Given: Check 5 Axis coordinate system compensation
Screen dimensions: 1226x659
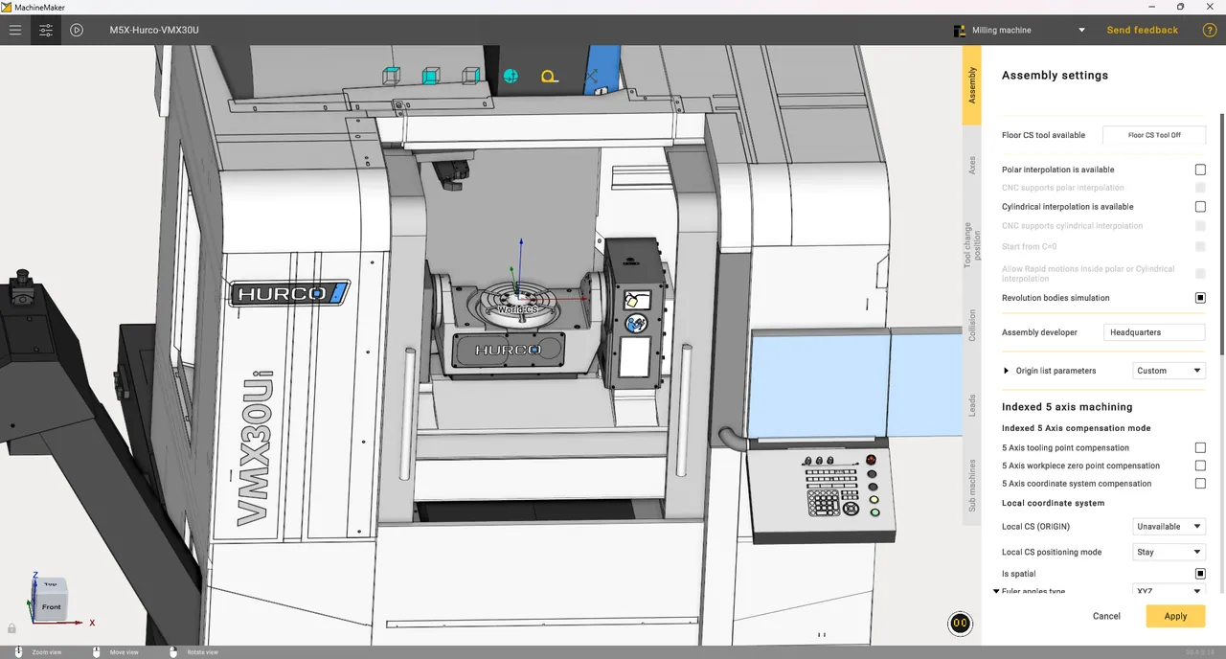Looking at the screenshot, I should pyautogui.click(x=1200, y=484).
